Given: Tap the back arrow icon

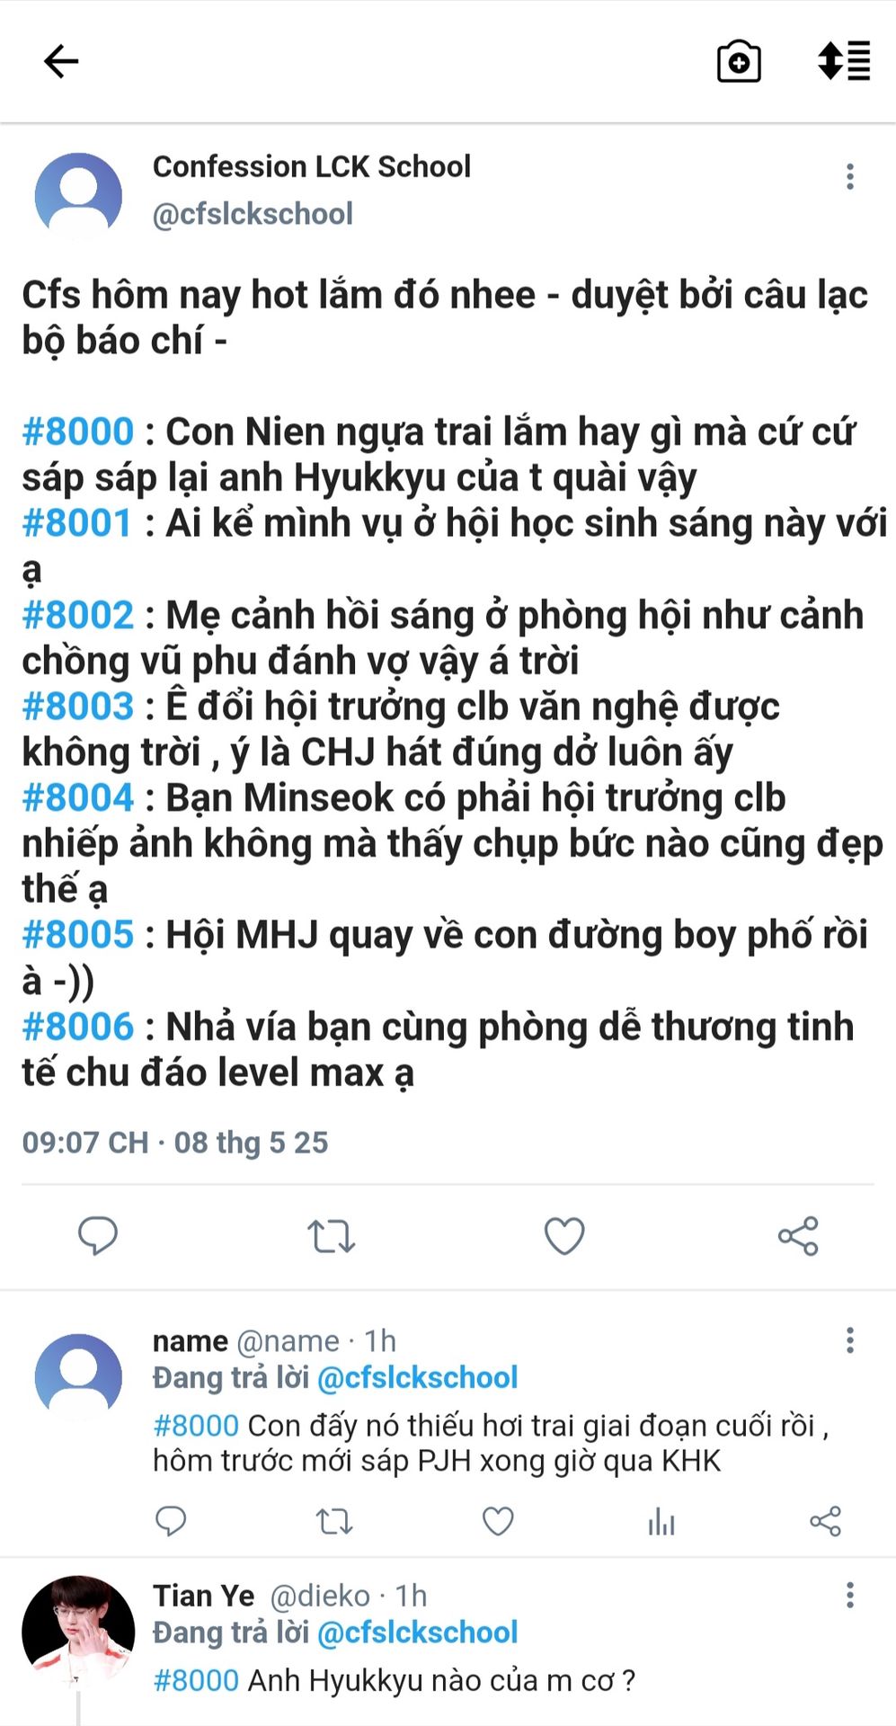Looking at the screenshot, I should point(61,61).
